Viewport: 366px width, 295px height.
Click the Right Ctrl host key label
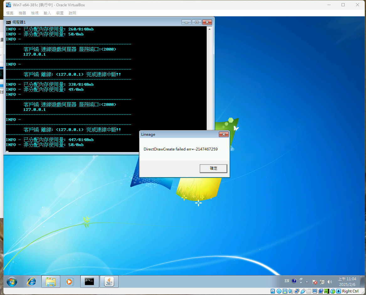point(350,291)
